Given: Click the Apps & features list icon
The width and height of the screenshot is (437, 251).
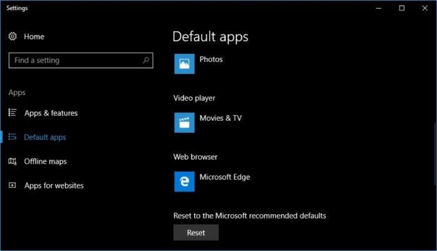Looking at the screenshot, I should pyautogui.click(x=12, y=112).
